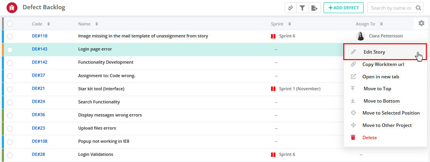Open the filter funnel icon
This screenshot has width=430, height=162.
coord(302,8)
